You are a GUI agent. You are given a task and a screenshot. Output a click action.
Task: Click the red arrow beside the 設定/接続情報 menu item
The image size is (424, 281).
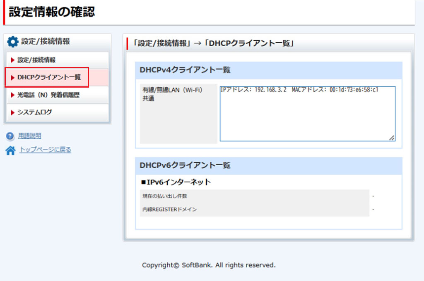click(x=13, y=60)
